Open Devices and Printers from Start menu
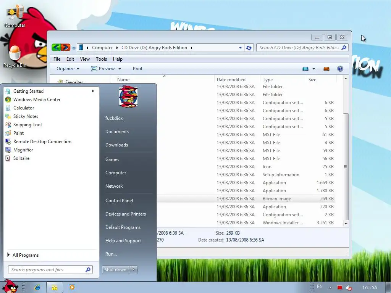Viewport: 391px width, 293px height. (125, 214)
